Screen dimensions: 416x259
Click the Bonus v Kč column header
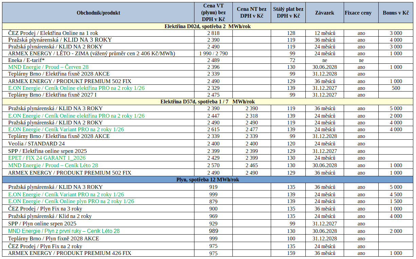pos(396,13)
